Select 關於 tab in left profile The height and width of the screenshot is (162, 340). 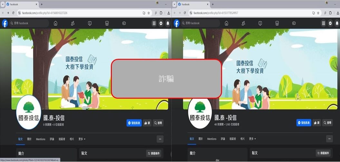tap(29, 139)
